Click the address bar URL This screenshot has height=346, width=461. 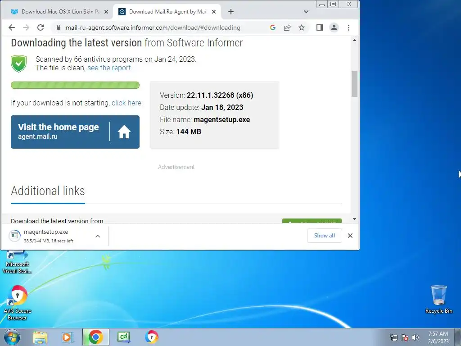click(153, 27)
